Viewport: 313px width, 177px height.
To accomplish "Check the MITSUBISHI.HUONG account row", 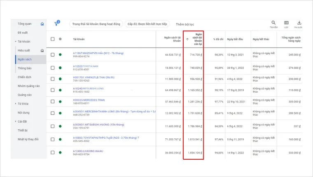I will [52, 126].
